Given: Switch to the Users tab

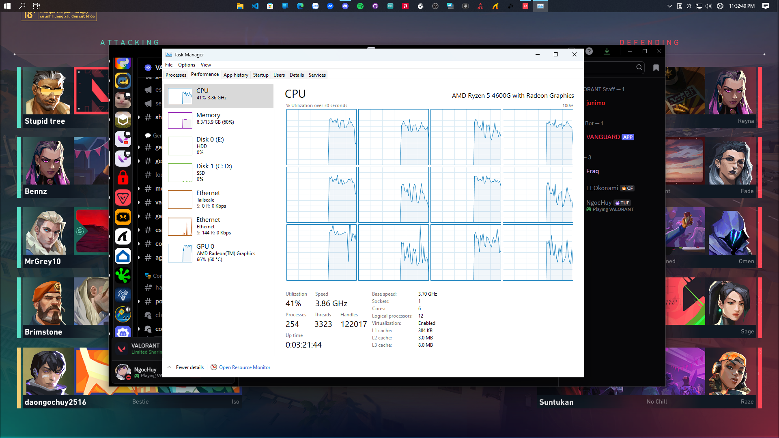Looking at the screenshot, I should (x=279, y=75).
